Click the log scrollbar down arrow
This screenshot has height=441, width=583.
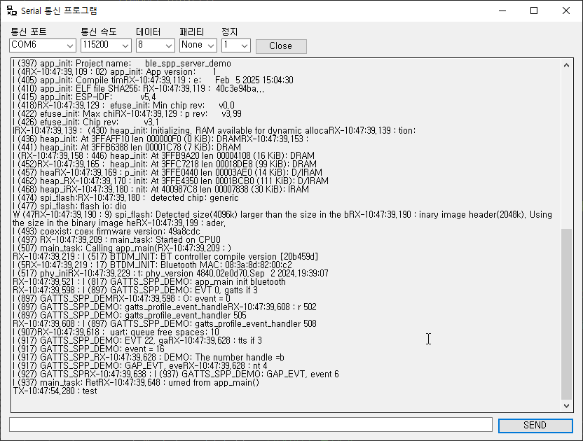click(566, 406)
